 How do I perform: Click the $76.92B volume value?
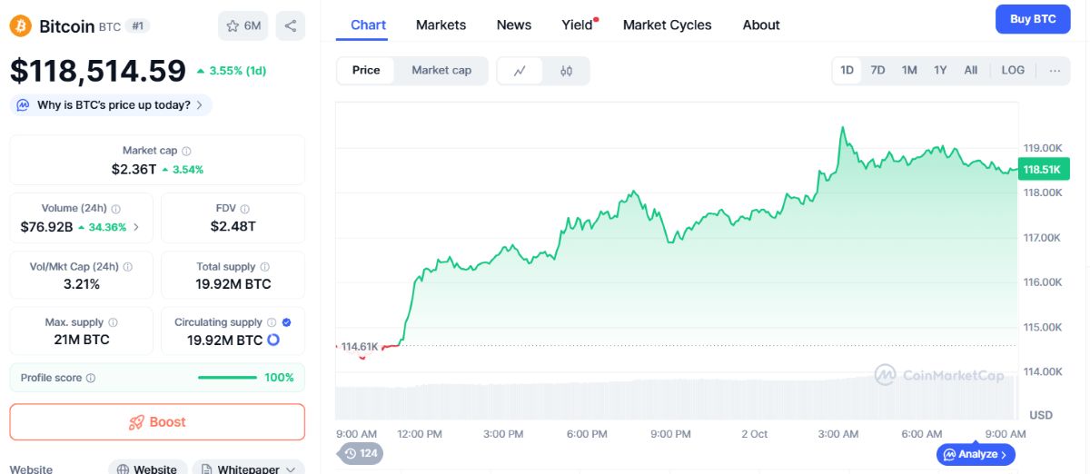point(46,227)
